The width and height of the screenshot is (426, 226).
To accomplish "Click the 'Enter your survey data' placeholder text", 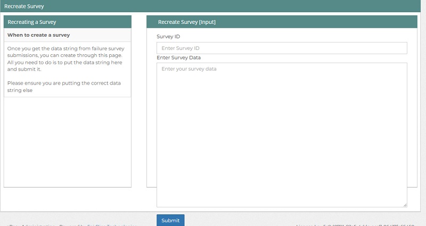I will pos(189,69).
